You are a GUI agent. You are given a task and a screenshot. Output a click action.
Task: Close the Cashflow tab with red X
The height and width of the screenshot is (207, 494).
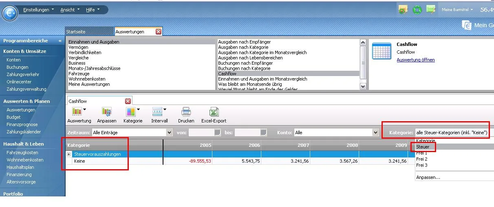[x=128, y=101]
